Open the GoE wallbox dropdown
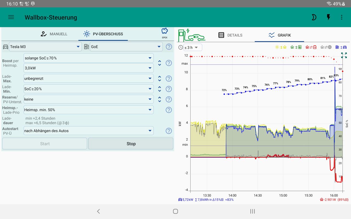 (x=126, y=47)
